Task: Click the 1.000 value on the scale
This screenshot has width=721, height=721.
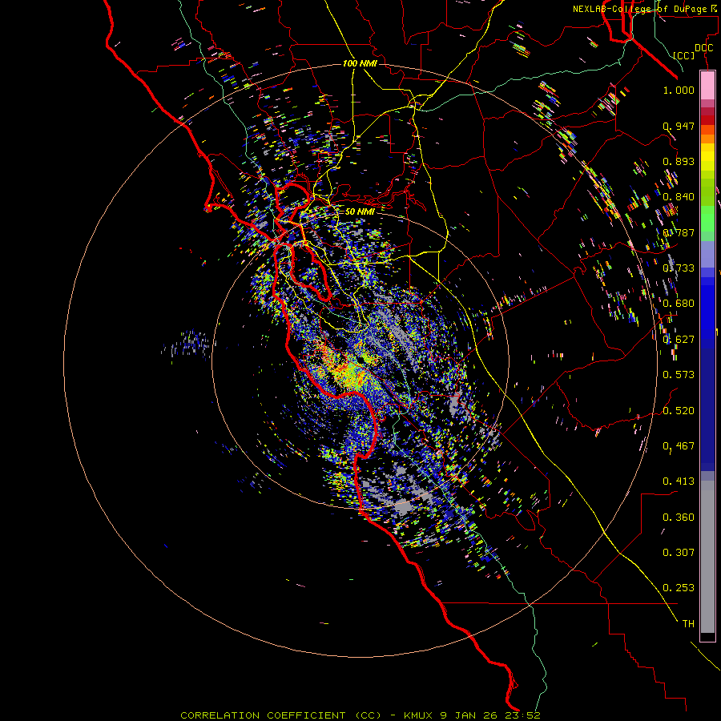Action: [x=679, y=90]
